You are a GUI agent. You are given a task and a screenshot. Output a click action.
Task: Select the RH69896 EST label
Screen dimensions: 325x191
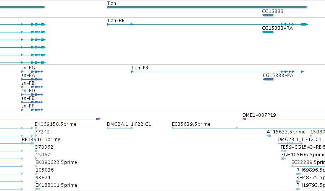310,170
